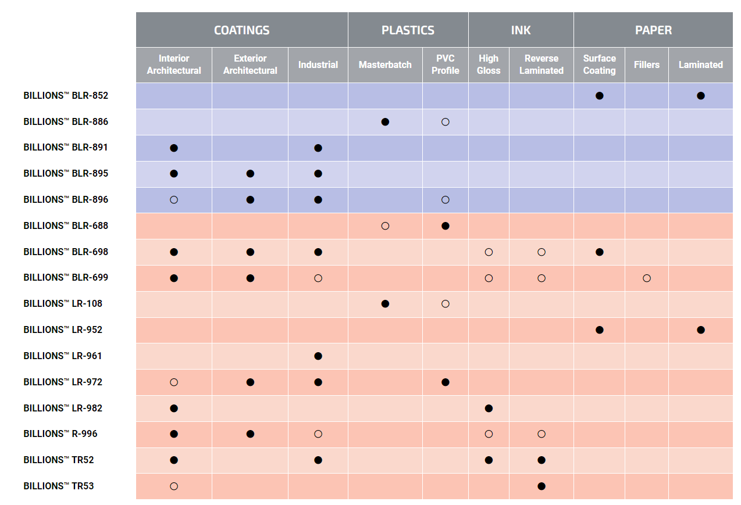Select the LR-961 Industrial dot

tap(318, 356)
